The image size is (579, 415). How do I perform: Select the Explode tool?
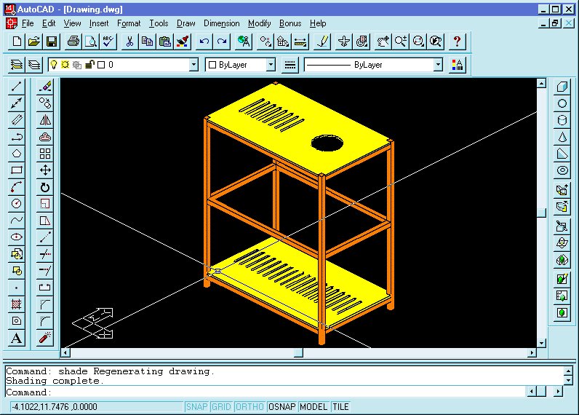coord(45,338)
